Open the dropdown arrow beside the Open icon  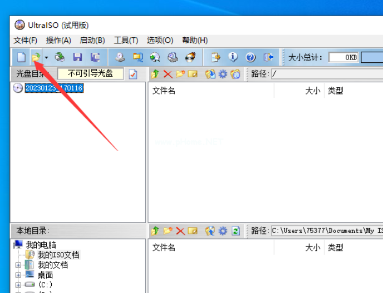[46, 57]
